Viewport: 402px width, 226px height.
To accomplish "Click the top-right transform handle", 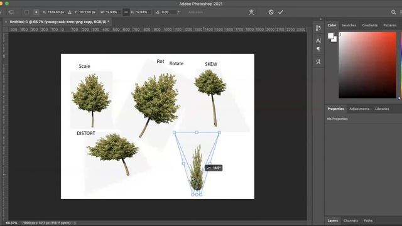I will pos(219,132).
